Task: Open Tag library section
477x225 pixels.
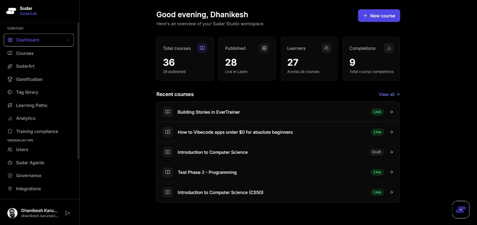Action: point(39,92)
